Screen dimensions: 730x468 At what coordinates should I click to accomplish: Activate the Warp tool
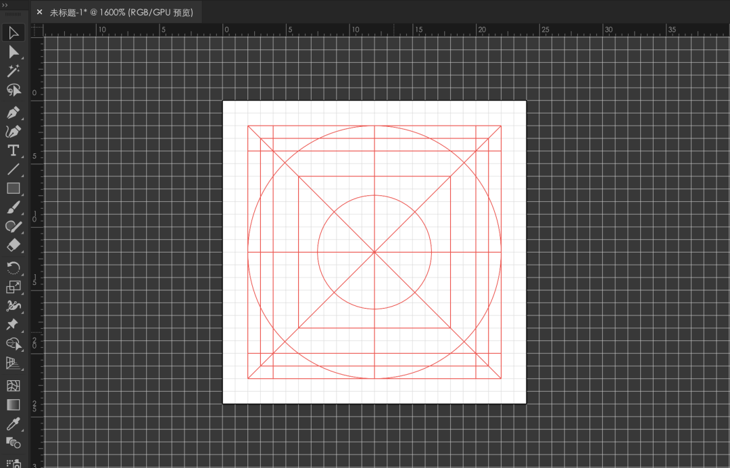click(x=13, y=306)
